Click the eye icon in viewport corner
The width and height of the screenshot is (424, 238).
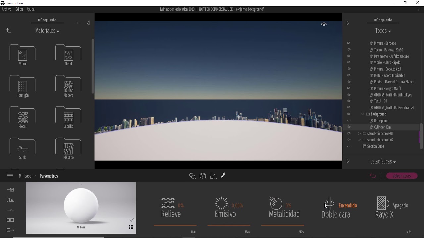(324, 24)
